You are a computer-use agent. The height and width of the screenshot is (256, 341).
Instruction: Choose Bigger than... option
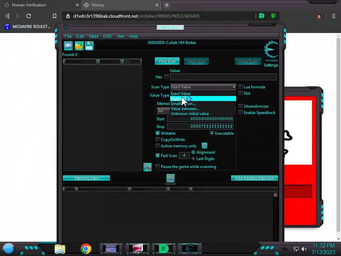click(x=203, y=99)
